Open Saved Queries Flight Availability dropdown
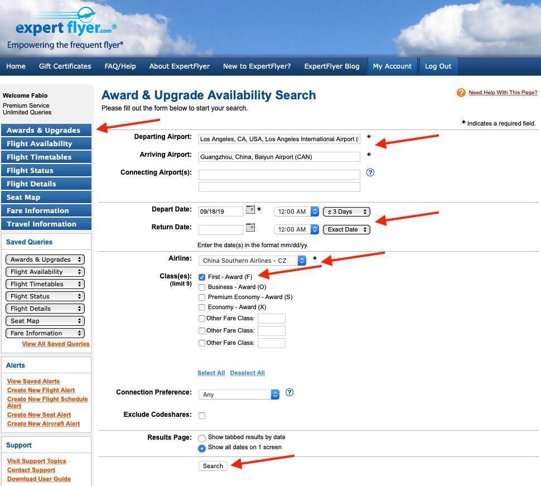The image size is (541, 486). pos(45,272)
